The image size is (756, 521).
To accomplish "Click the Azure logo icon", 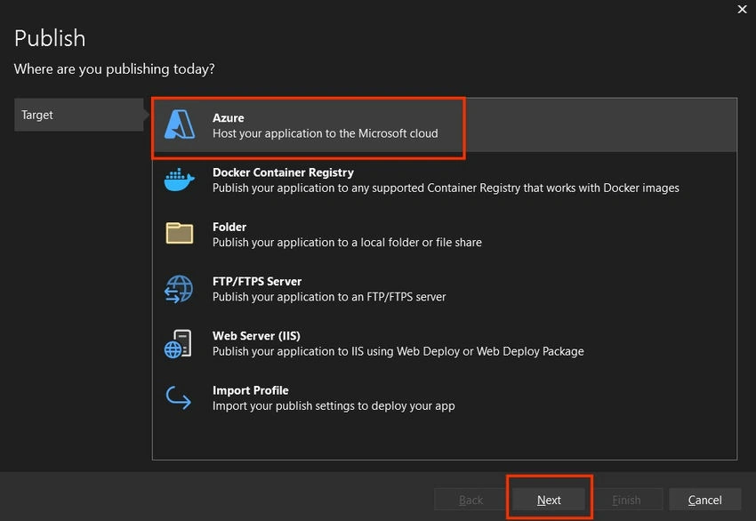I will coord(180,124).
